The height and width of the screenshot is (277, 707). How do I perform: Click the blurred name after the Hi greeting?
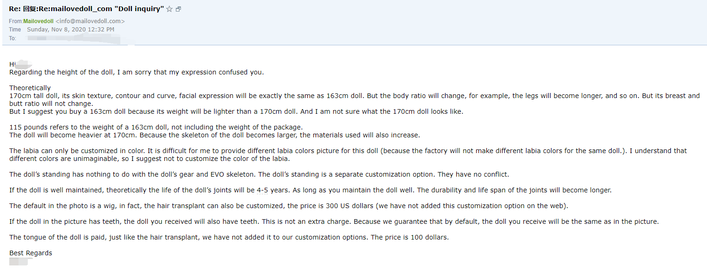(x=24, y=64)
